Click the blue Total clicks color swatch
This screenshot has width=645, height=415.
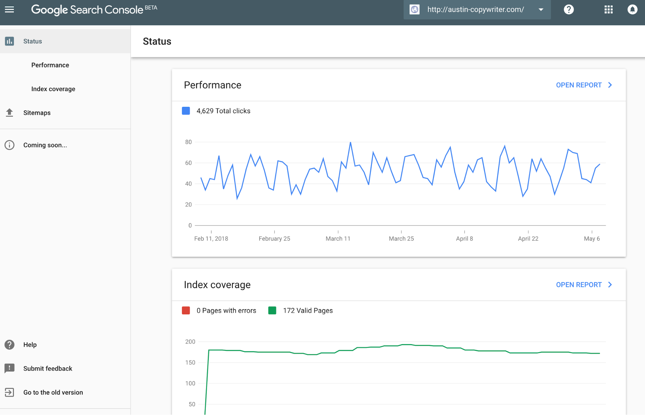186,110
